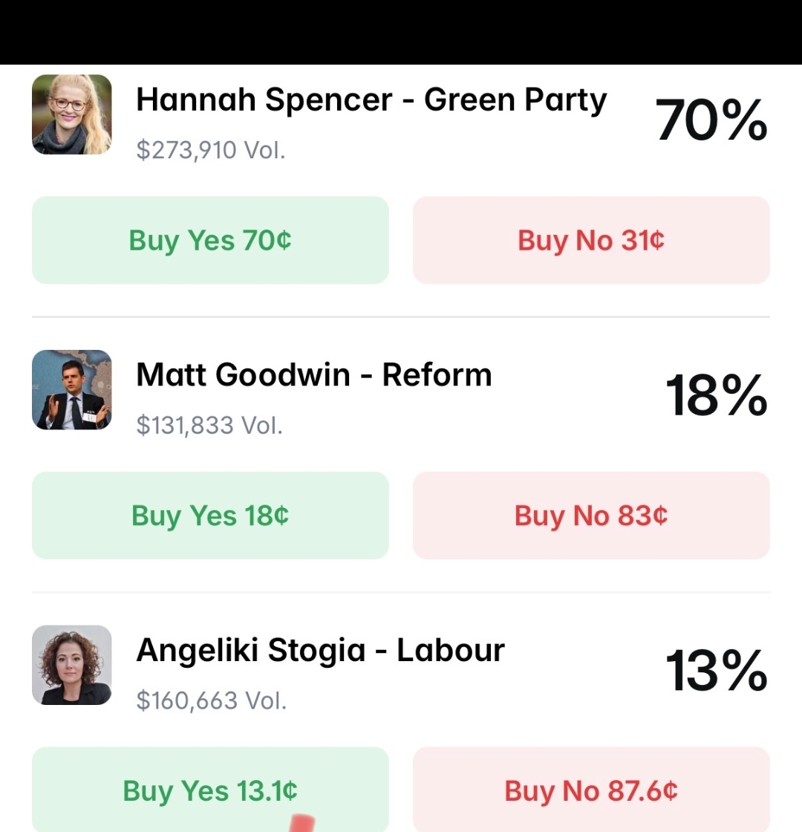
Task: Tap the profile photo beside Hannah Spencer
Action: click(x=72, y=114)
